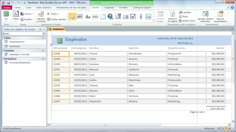The image size is (236, 132).
Task: Collapse the Tablas group
Action: pyautogui.click(x=43, y=38)
